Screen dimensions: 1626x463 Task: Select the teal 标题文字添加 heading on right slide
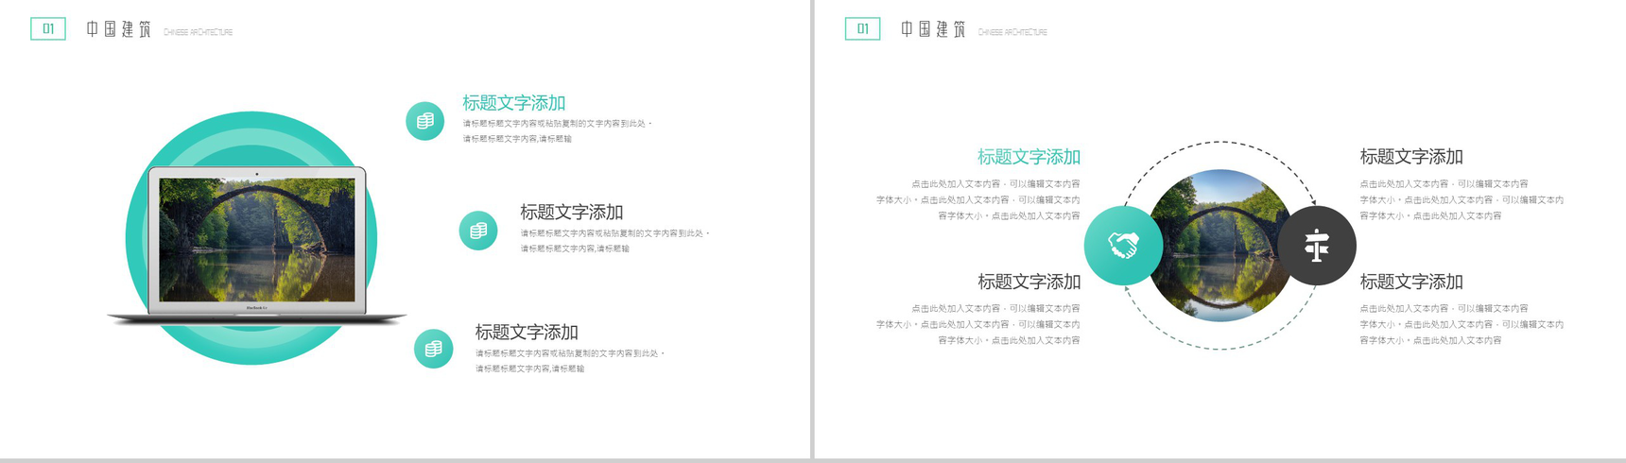pyautogui.click(x=1029, y=157)
